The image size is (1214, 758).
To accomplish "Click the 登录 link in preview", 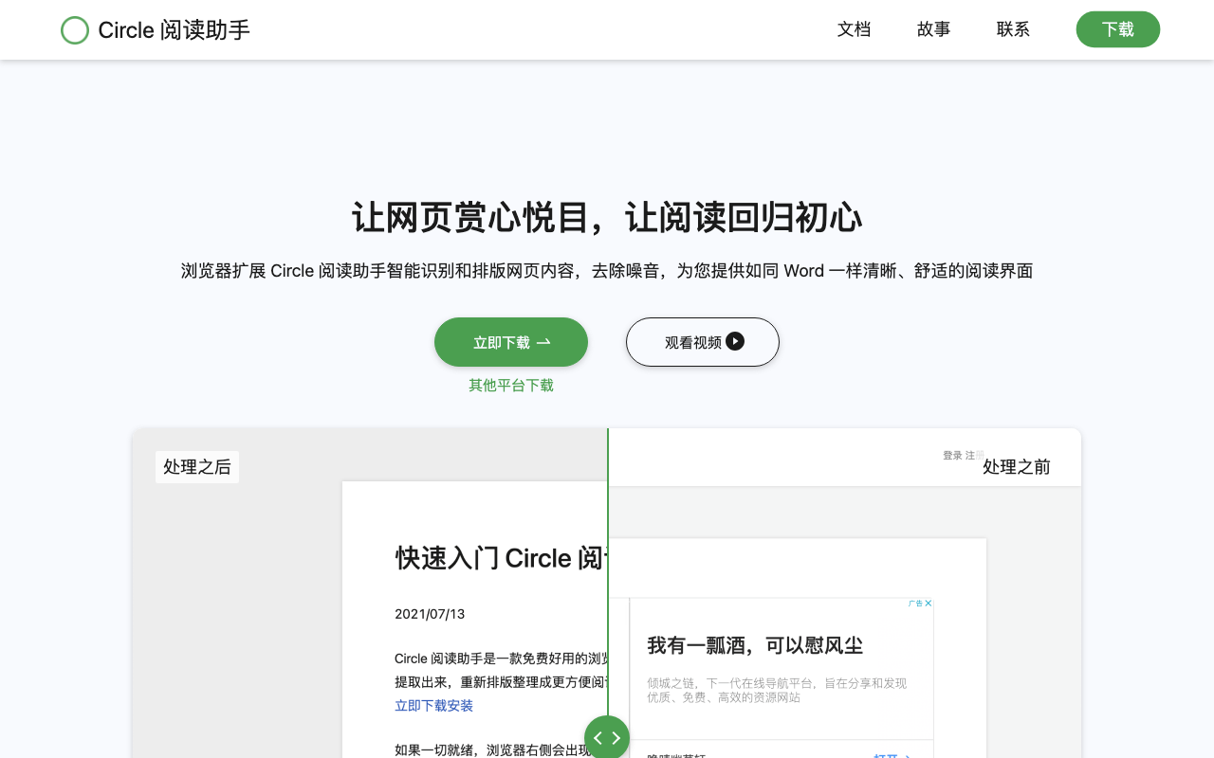I will point(952,456).
